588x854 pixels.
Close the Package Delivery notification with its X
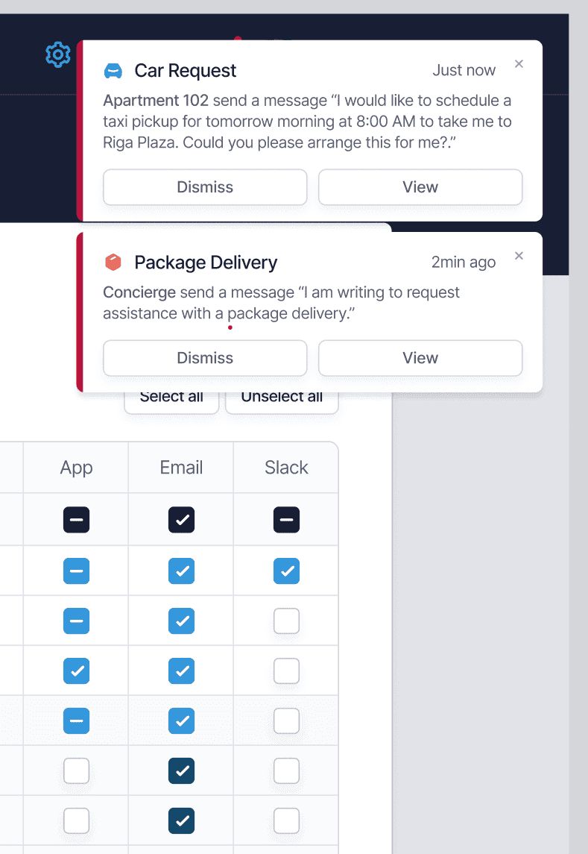[x=519, y=255]
